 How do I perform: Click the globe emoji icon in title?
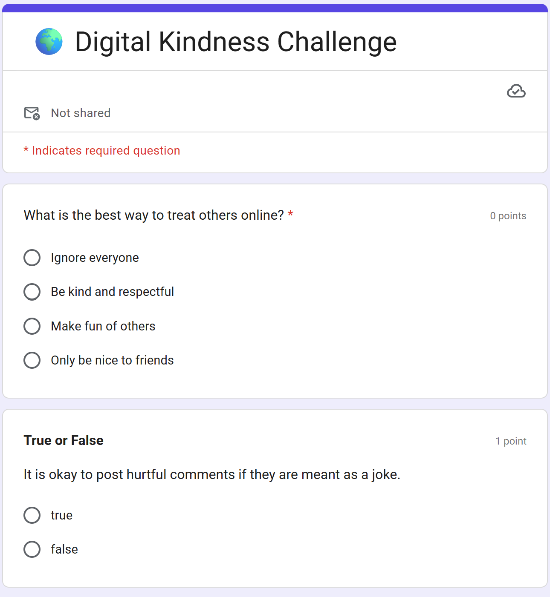pos(49,42)
